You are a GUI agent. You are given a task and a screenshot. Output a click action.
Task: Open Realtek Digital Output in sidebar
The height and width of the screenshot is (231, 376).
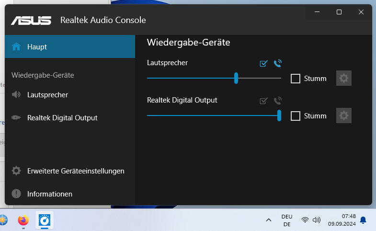click(x=70, y=118)
